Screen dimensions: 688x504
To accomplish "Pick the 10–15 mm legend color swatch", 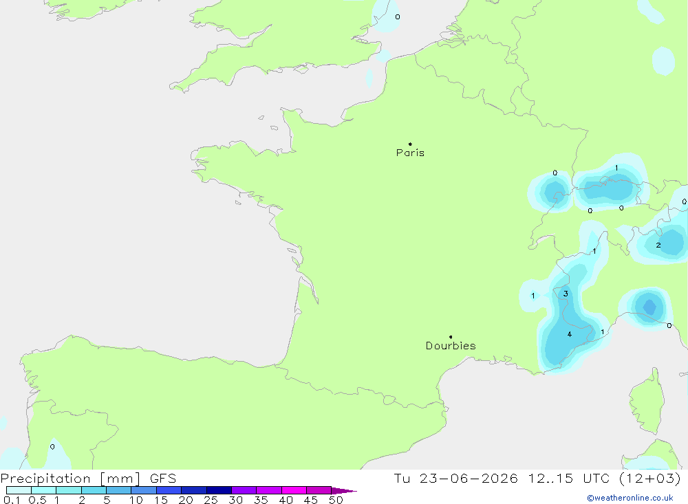I will coord(144,490).
